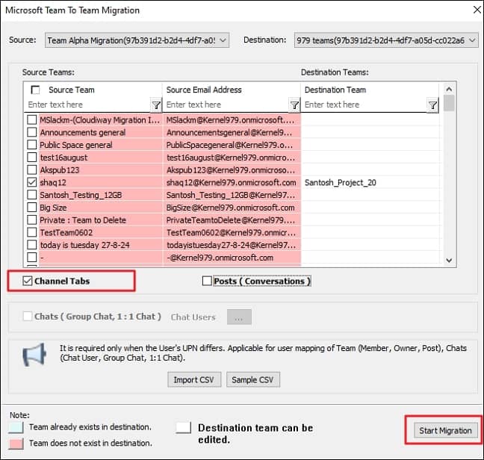Click the scrollbar down arrow of team list
Screen dimensions: 484x460
pyautogui.click(x=449, y=260)
